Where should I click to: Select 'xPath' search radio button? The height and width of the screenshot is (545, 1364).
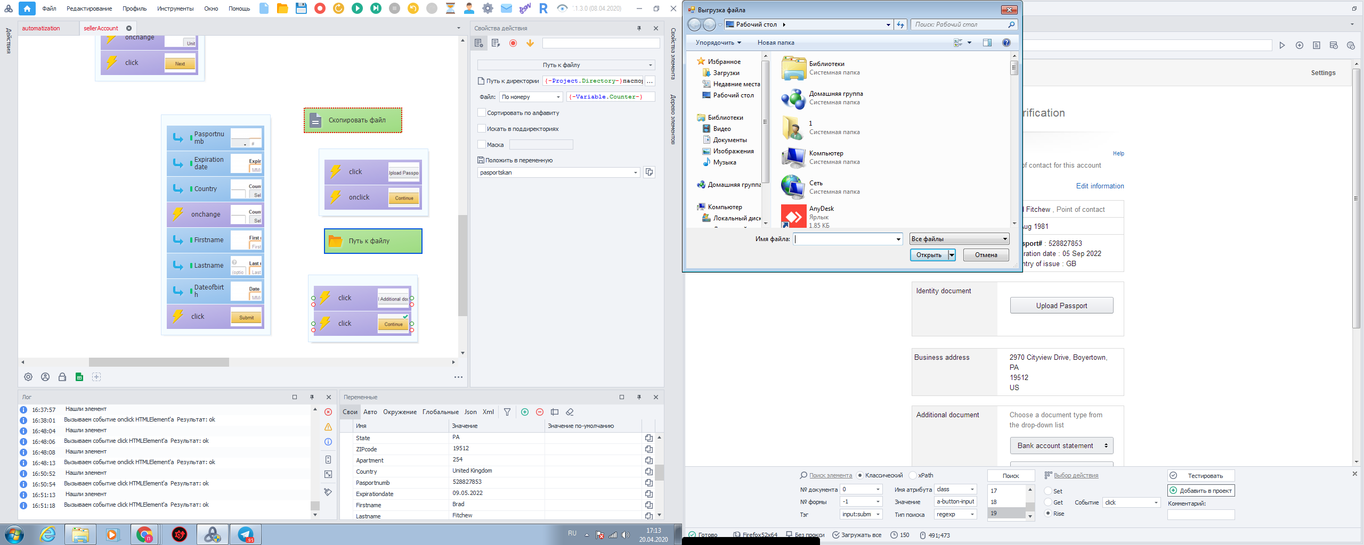pyautogui.click(x=913, y=475)
